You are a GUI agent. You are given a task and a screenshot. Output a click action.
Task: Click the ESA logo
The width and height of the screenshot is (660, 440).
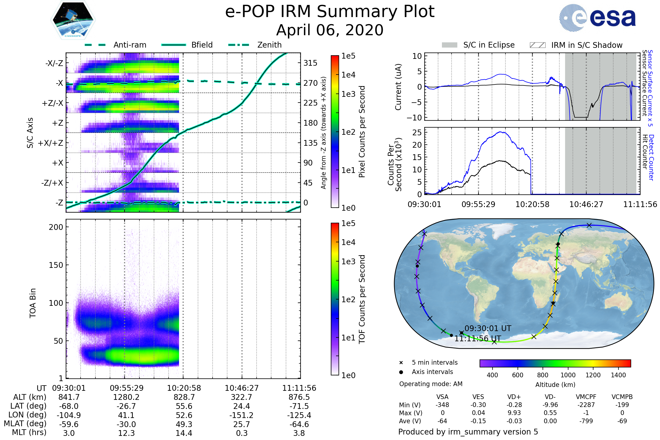[x=597, y=18]
